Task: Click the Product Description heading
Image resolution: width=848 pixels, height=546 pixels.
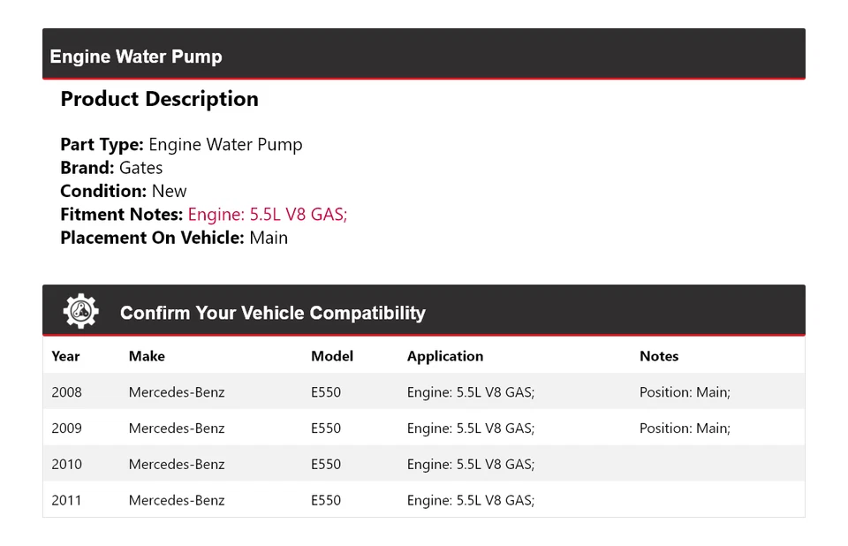Action: pyautogui.click(x=159, y=99)
